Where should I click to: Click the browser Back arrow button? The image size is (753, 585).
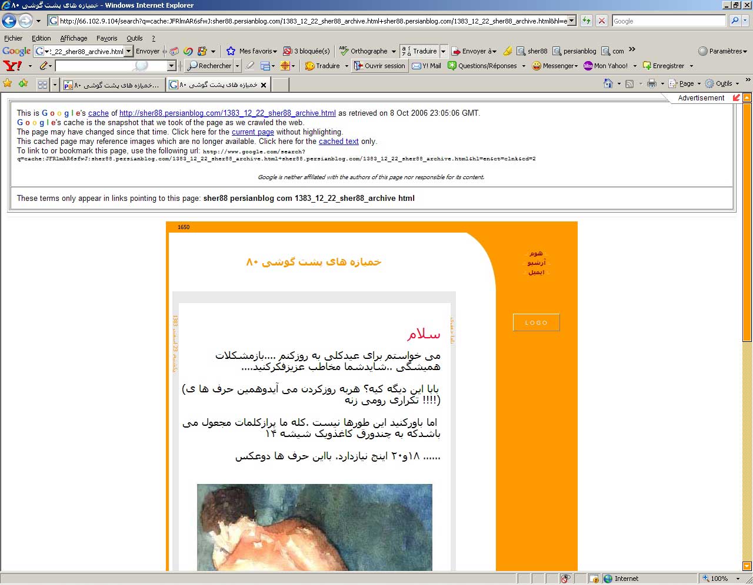[9, 21]
